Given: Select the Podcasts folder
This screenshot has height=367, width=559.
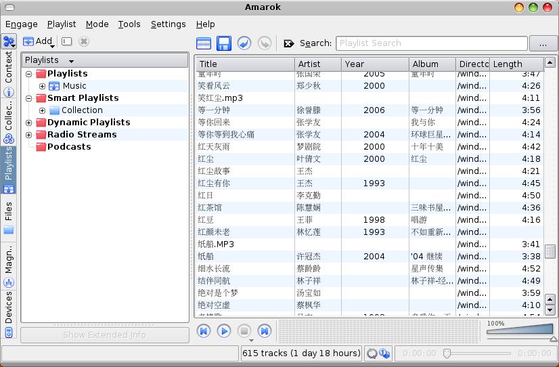Looking at the screenshot, I should pos(64,146).
